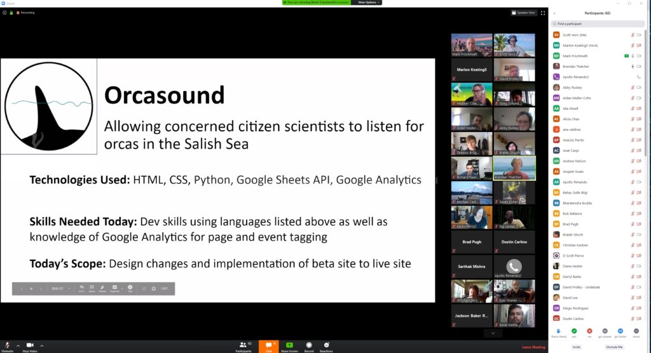
Task: Click the Invite button
Action: (576, 347)
